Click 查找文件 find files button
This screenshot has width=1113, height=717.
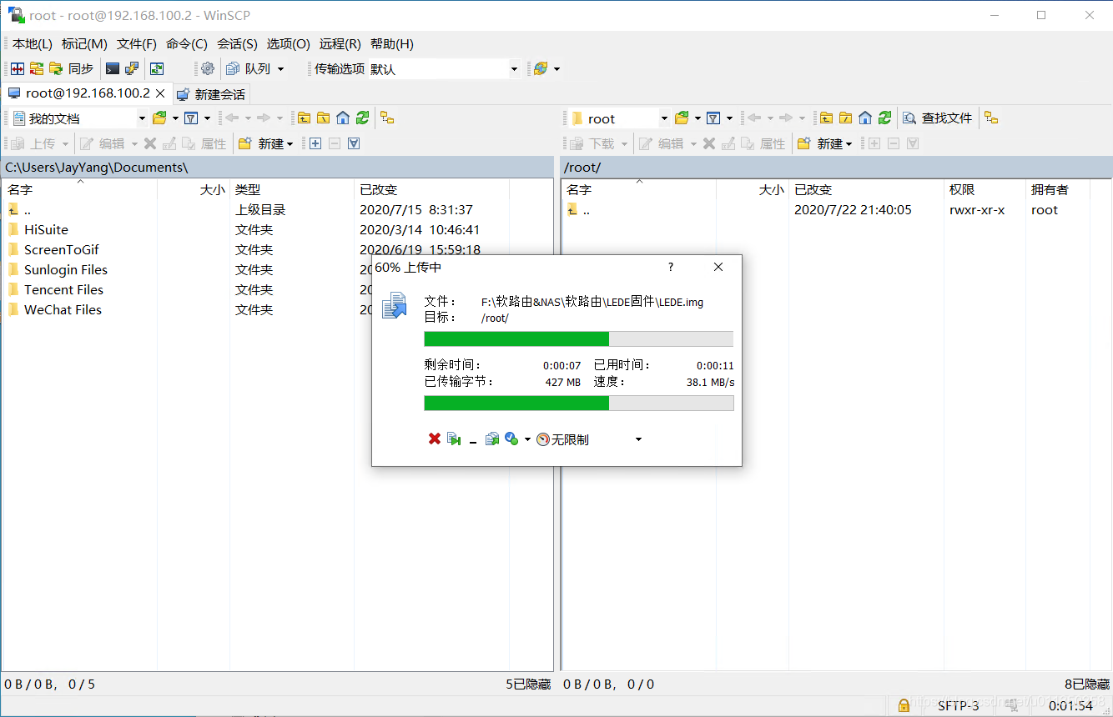click(x=938, y=118)
